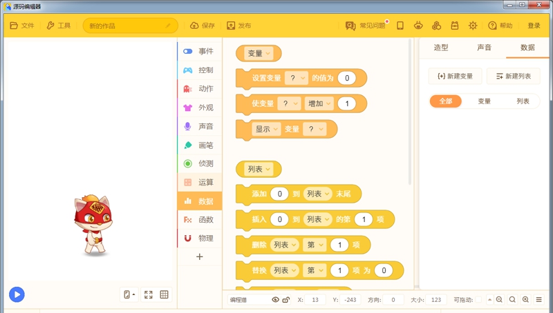Expand the 列表 header dropdown
The width and height of the screenshot is (553, 313).
(x=258, y=169)
